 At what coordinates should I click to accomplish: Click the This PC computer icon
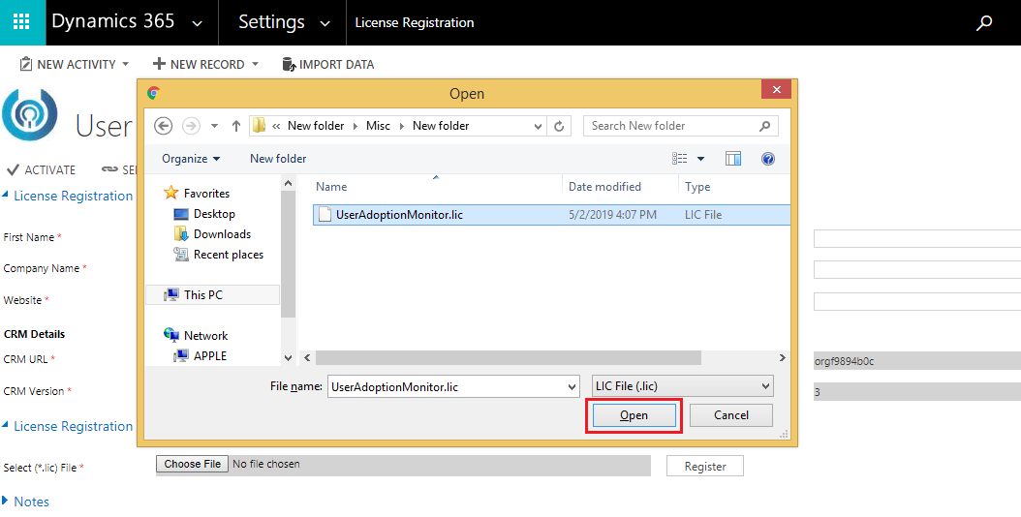tap(171, 295)
